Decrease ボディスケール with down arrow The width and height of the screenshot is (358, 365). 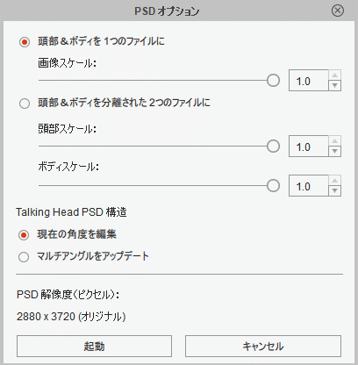tap(335, 190)
